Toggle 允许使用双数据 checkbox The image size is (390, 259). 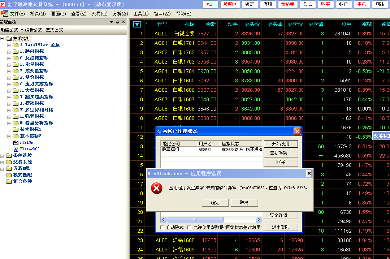pos(189,228)
